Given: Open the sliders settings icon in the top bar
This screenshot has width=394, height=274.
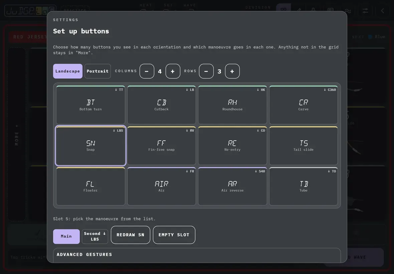Looking at the screenshot, I should point(365,11).
